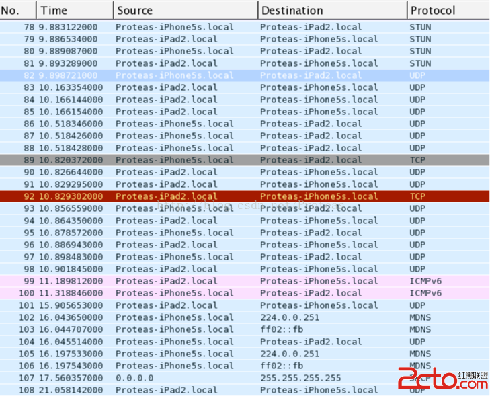The height and width of the screenshot is (396, 490).
Task: Sort packets by Time column header
Action: pyautogui.click(x=75, y=10)
